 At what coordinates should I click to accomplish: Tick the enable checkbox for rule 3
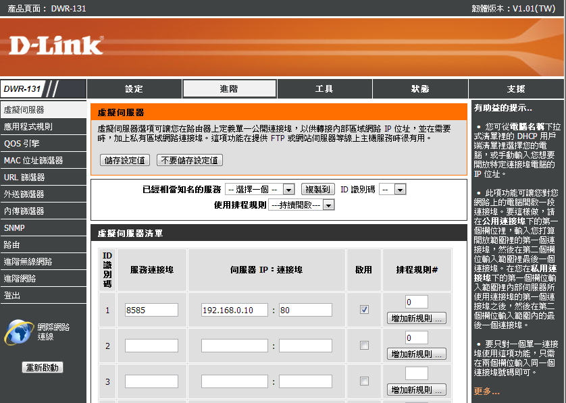(x=364, y=381)
